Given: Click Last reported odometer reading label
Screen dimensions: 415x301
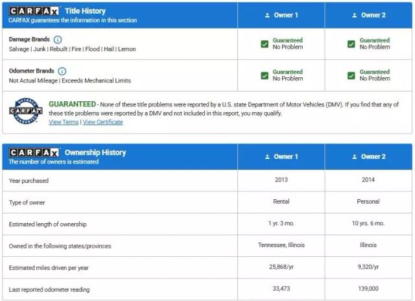Looking at the screenshot, I should pos(49,289).
